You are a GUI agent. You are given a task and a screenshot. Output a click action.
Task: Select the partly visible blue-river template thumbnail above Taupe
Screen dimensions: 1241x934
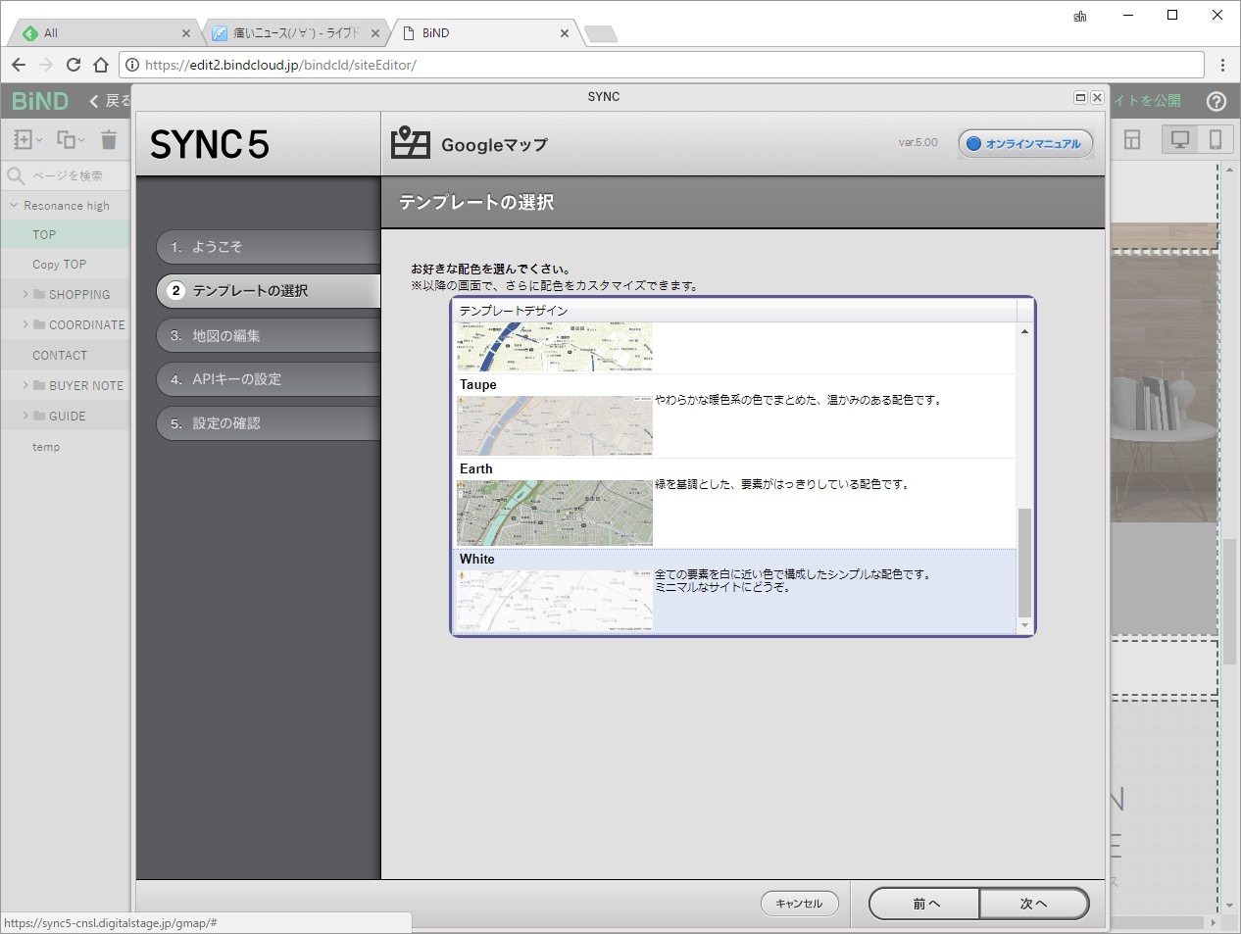click(x=555, y=347)
